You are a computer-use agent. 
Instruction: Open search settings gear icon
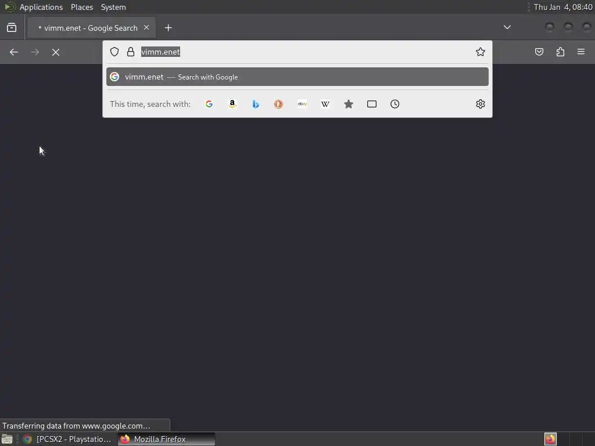[x=481, y=104]
